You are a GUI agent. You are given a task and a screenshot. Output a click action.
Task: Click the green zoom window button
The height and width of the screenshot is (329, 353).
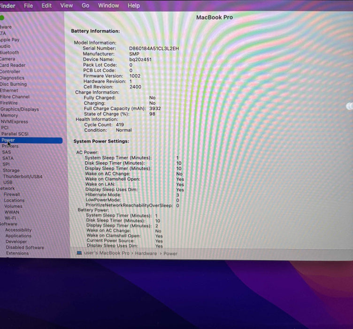pyautogui.click(x=2, y=17)
